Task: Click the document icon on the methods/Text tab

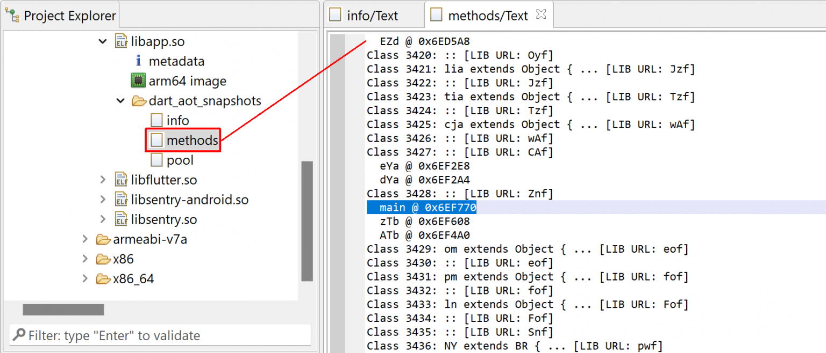Action: tap(436, 15)
